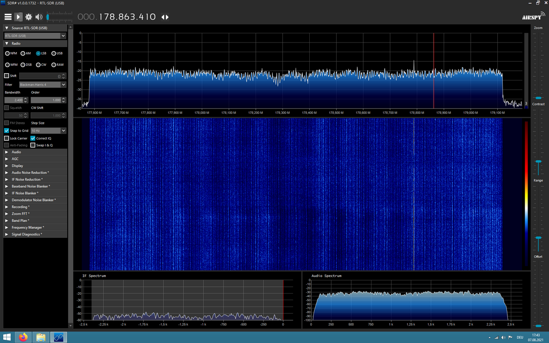Expand the AGC panel
The width and height of the screenshot is (549, 343).
35,159
